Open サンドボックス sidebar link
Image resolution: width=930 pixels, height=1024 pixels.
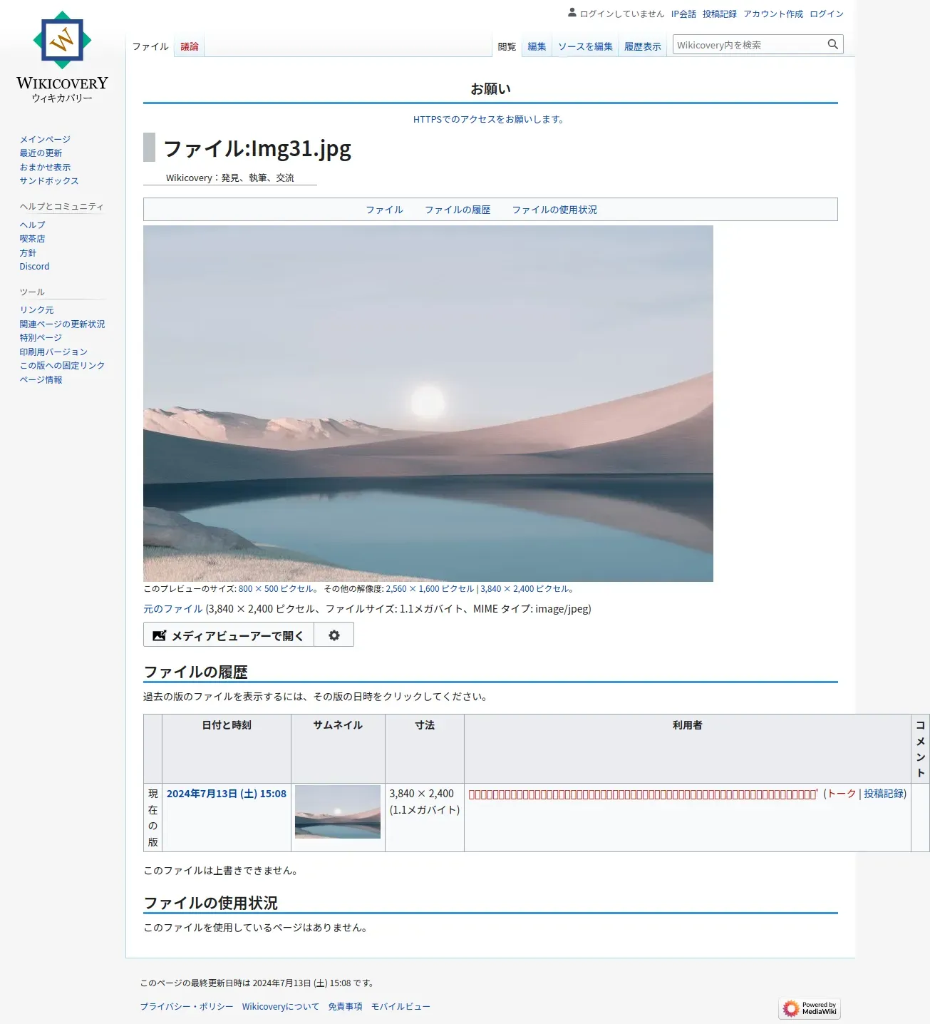coord(49,180)
